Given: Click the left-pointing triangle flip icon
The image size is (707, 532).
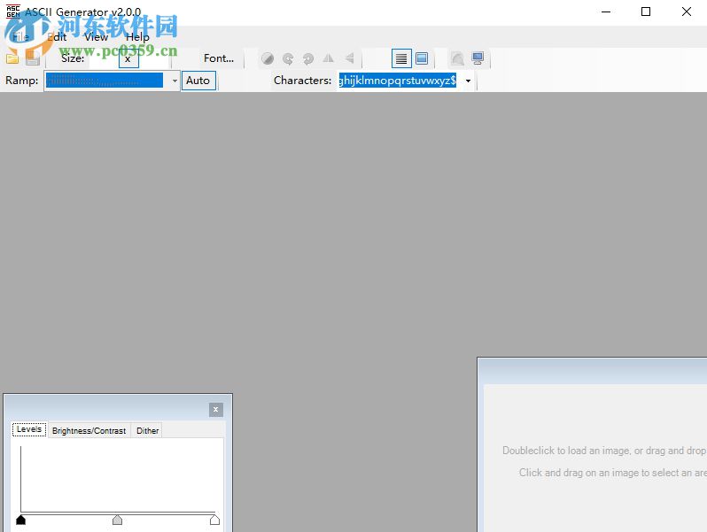Looking at the screenshot, I should click(349, 58).
